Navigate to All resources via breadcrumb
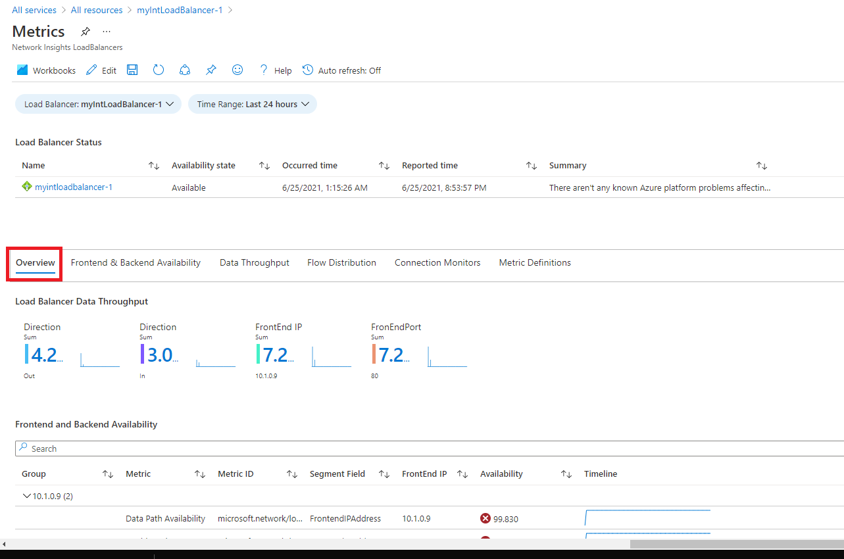 [97, 9]
